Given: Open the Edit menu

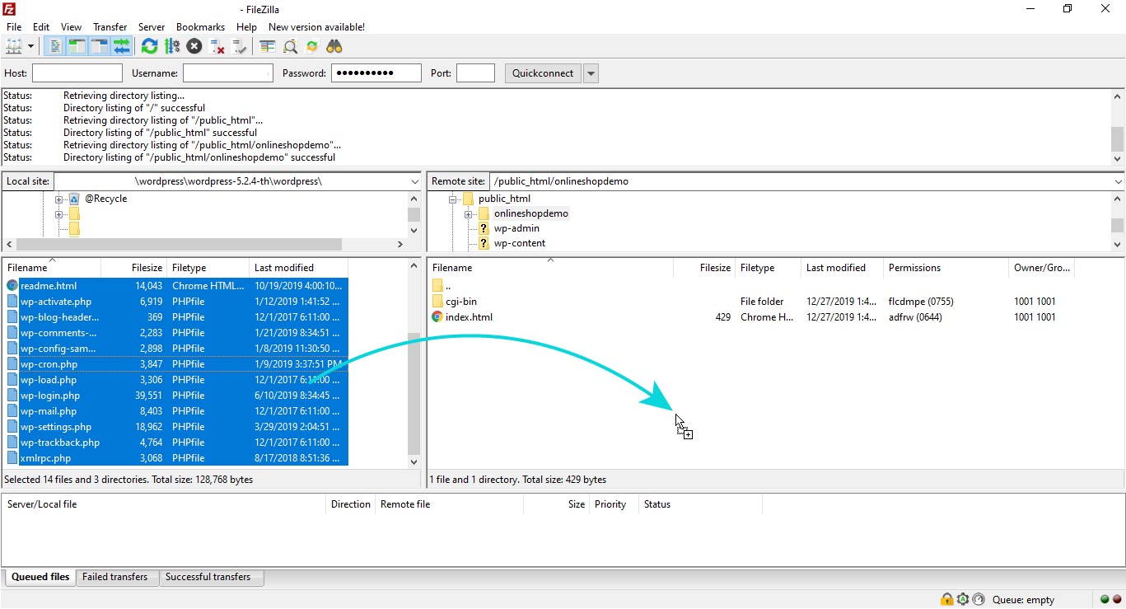Looking at the screenshot, I should 41,27.
